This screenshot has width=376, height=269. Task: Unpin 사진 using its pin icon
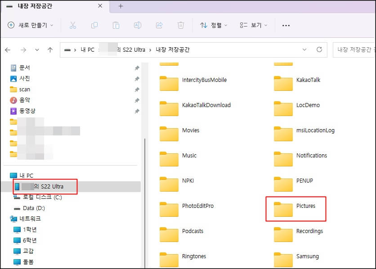(x=137, y=79)
